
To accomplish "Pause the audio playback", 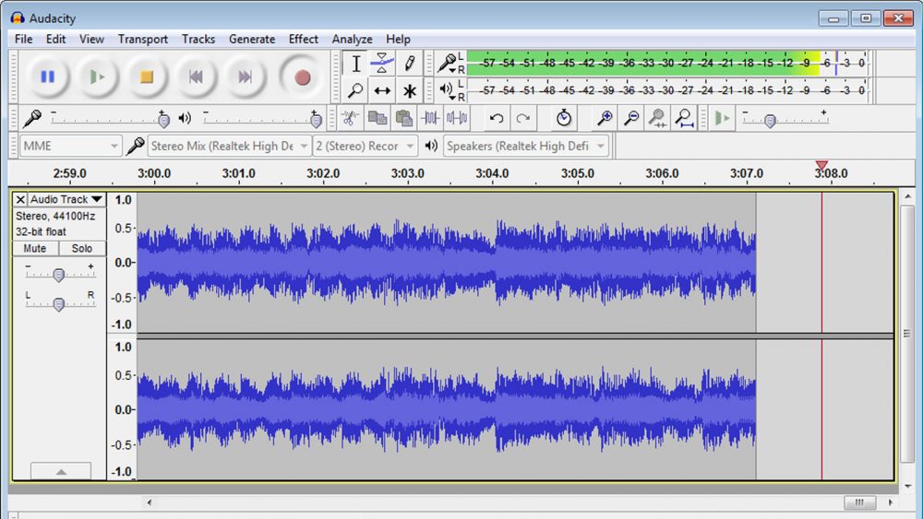I will pos(48,77).
